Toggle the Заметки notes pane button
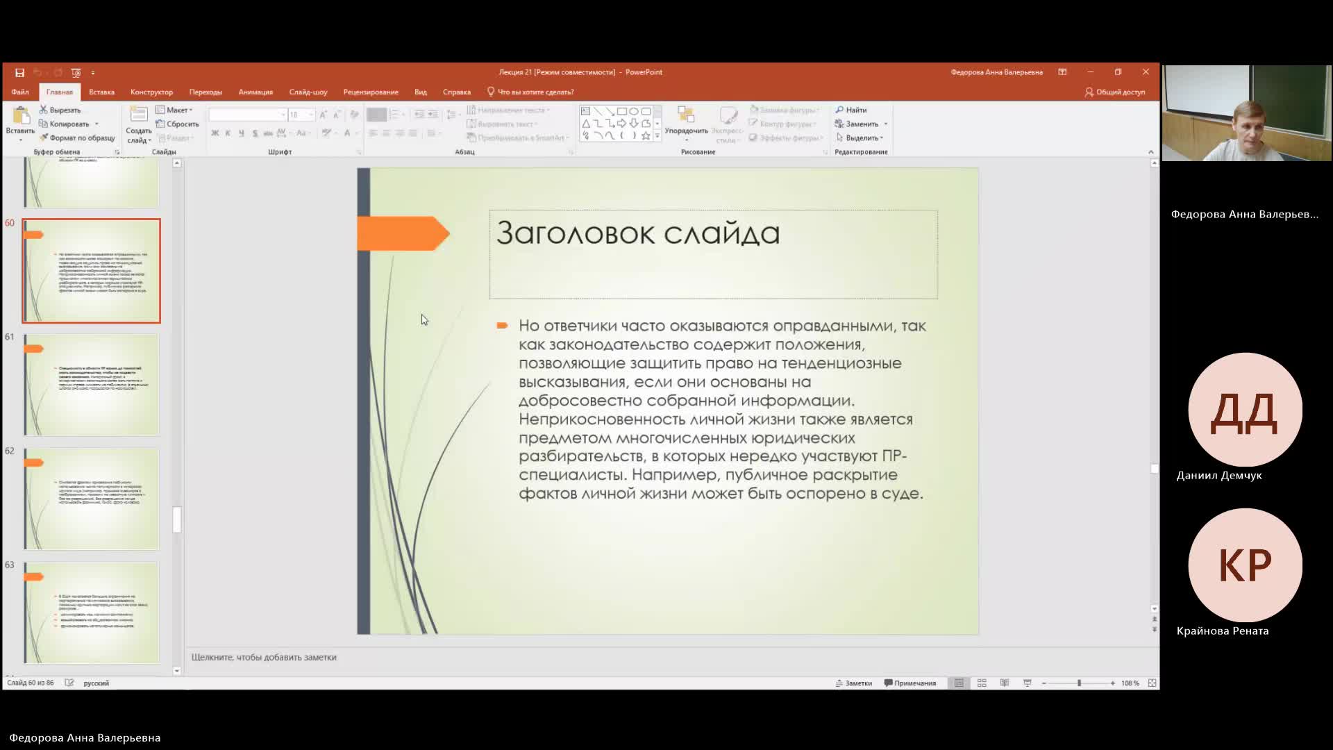Image resolution: width=1333 pixels, height=750 pixels. (854, 683)
